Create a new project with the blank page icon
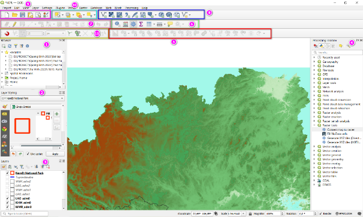 [x=7, y=15]
